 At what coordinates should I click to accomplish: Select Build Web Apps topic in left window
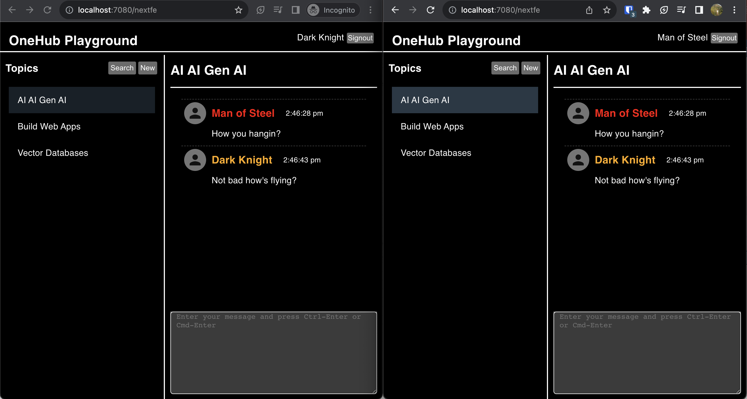tap(49, 126)
